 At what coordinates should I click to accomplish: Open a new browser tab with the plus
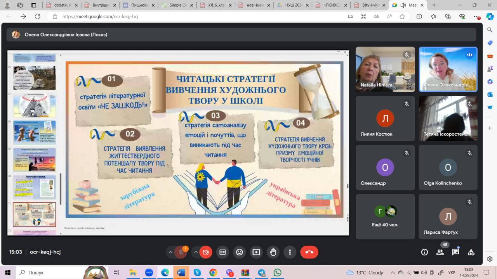tap(434, 5)
